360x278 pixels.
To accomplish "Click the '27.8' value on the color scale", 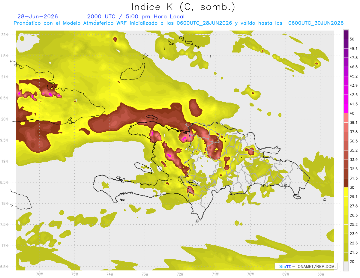I will pyautogui.click(x=354, y=206).
